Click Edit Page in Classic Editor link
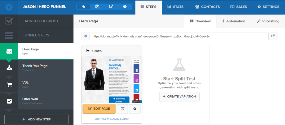 pyautogui.click(x=112, y=119)
